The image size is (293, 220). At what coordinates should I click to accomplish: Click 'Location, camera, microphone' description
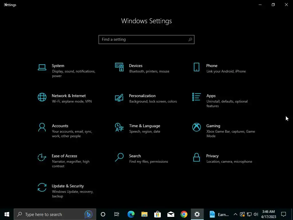point(229,162)
